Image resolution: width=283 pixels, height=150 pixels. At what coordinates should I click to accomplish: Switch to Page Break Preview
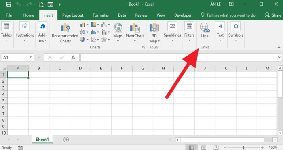point(216,148)
